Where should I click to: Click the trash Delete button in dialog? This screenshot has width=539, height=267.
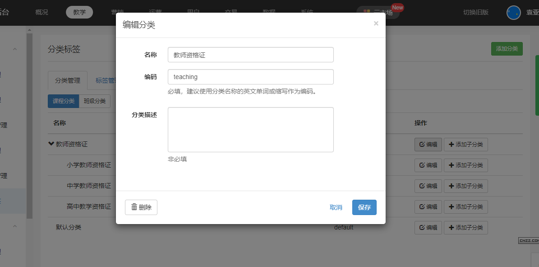click(141, 207)
